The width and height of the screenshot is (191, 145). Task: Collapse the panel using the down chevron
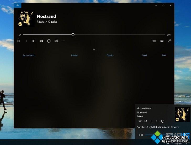tap(94, 50)
